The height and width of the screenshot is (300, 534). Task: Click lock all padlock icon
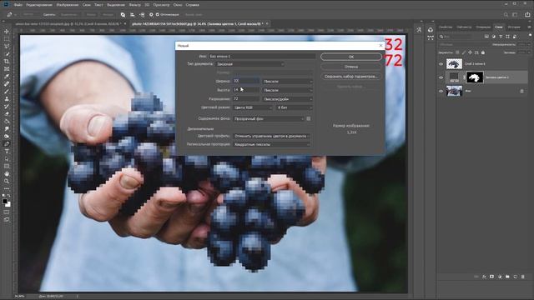pyautogui.click(x=483, y=52)
